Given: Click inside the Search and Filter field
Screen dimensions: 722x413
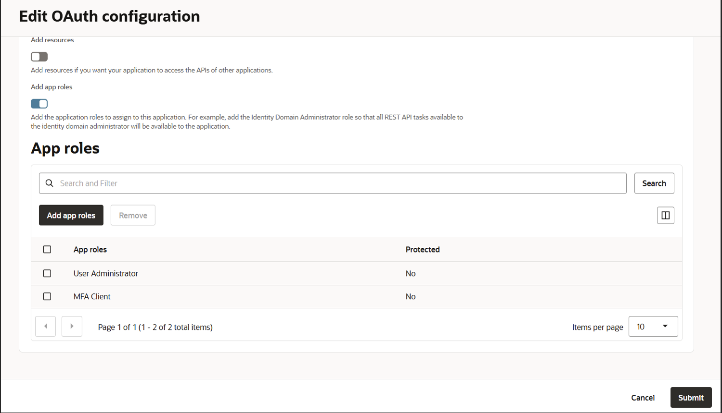Looking at the screenshot, I should point(289,183).
